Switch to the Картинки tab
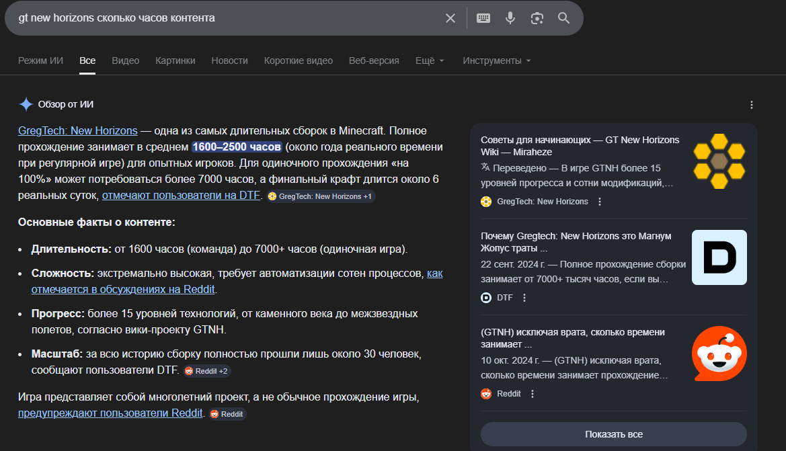This screenshot has height=451, width=786. click(175, 60)
